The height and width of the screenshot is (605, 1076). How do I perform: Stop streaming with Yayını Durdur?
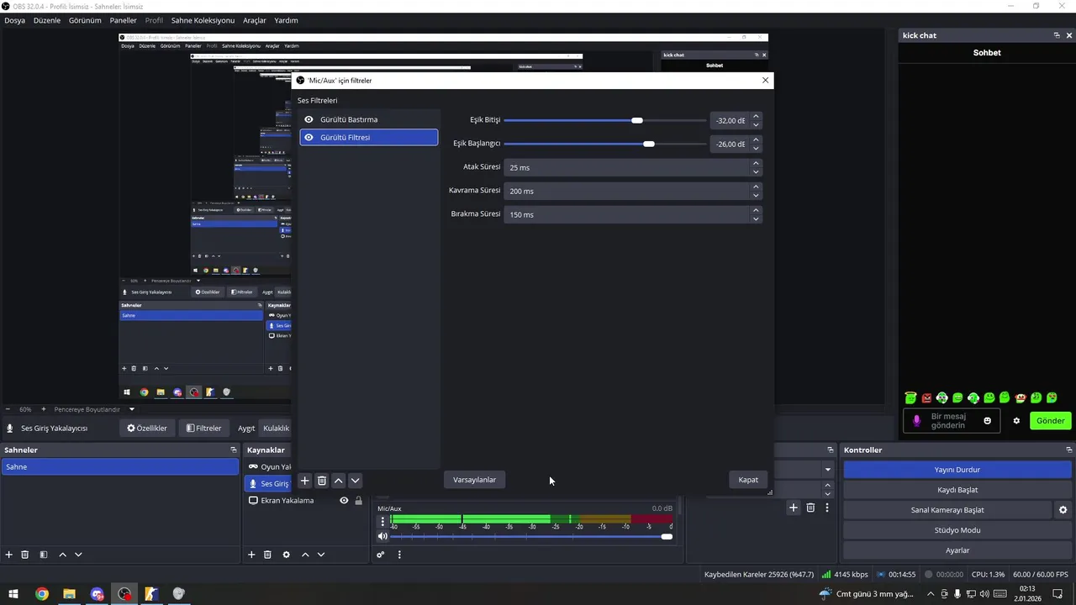point(957,470)
